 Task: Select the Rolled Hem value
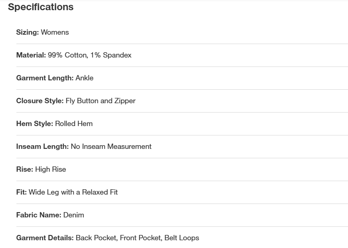[74, 124]
